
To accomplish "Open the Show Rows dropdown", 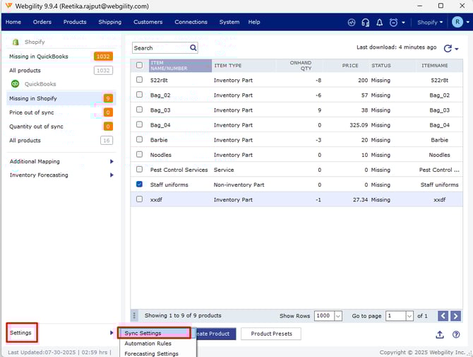I will pos(338,316).
